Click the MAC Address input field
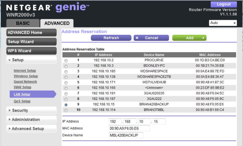243x146 pixels. tap(129, 129)
